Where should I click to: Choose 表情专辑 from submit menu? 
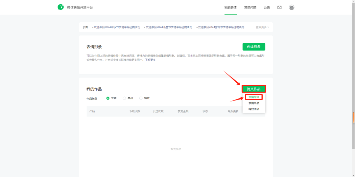tap(253, 97)
